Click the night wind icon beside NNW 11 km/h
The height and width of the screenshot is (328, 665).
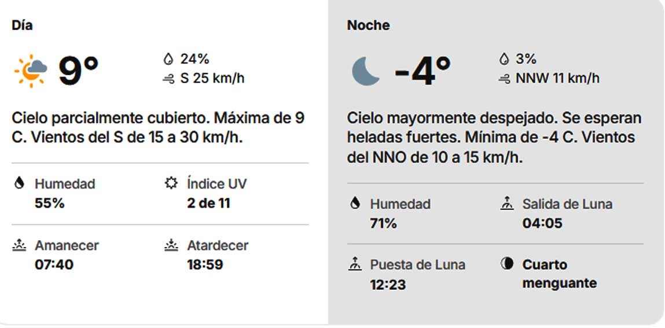coord(504,79)
